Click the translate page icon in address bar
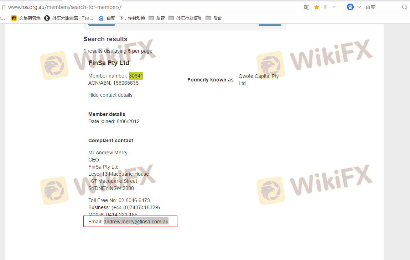The width and height of the screenshot is (410, 260). (x=306, y=7)
